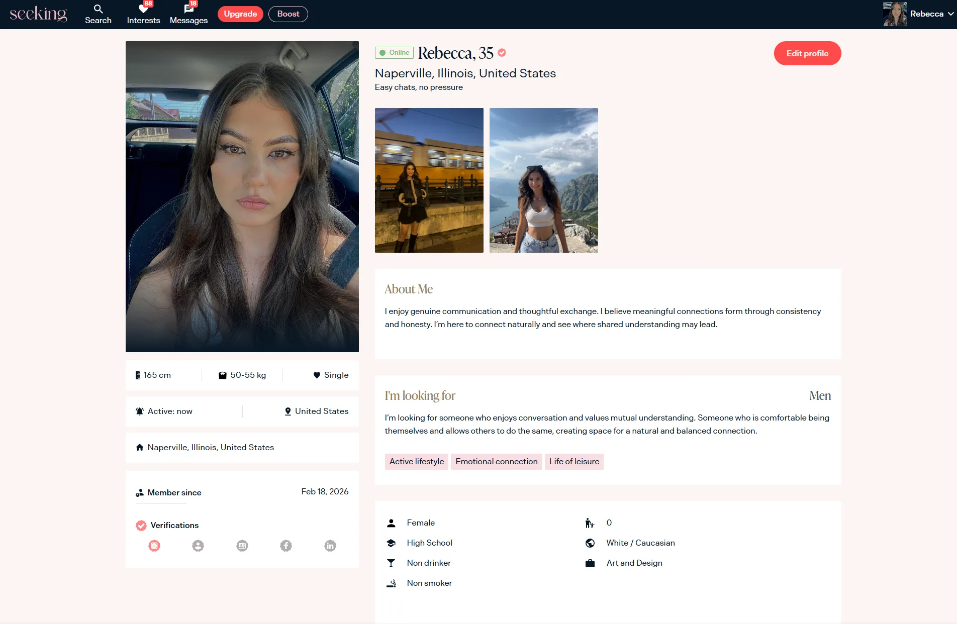Open the large main profile photo
This screenshot has height=624, width=957.
[x=242, y=196]
